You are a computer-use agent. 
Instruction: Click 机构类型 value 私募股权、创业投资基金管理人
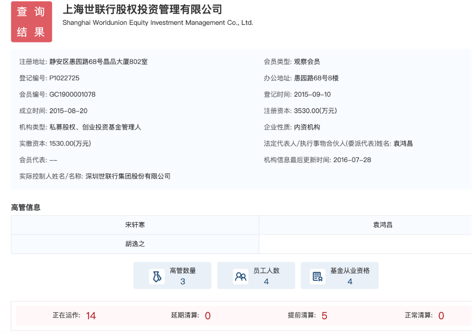click(x=95, y=127)
